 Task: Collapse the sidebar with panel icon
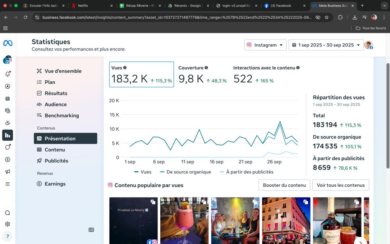pos(91,230)
